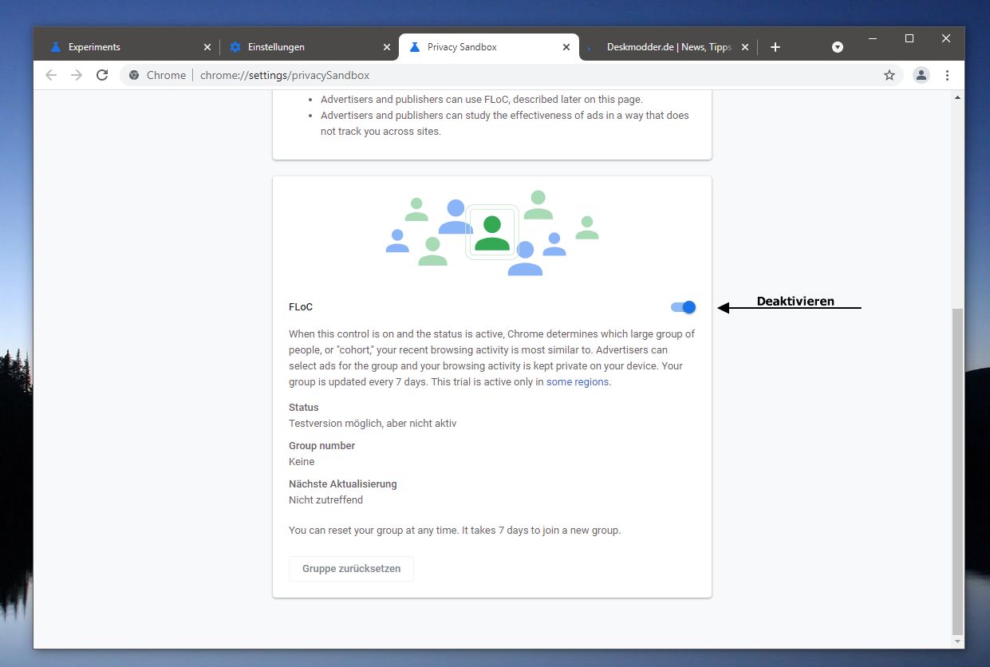Select the Privacy Sandbox tab
990x667 pixels.
488,47
